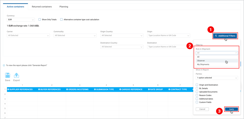Click the Apply button
Image resolution: width=244 pixels, height=119 pixels.
231,109
